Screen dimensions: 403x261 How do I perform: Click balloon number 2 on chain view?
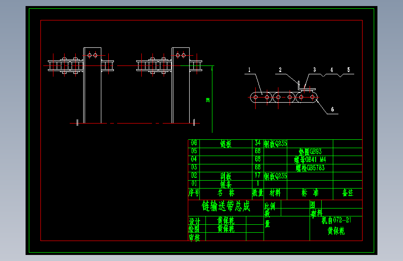[280, 70]
